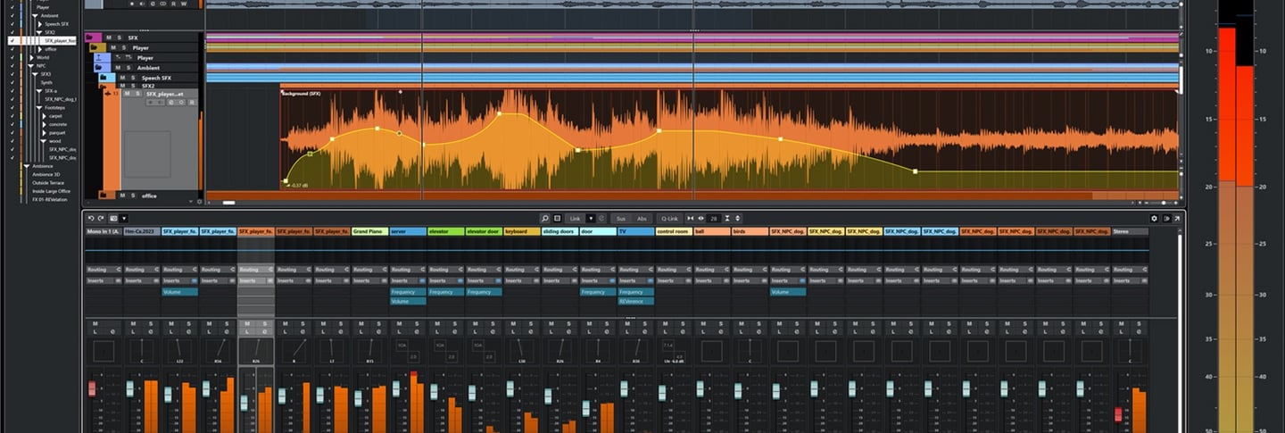Click the birds channel volume fader
The width and height of the screenshot is (1285, 433).
point(739,389)
